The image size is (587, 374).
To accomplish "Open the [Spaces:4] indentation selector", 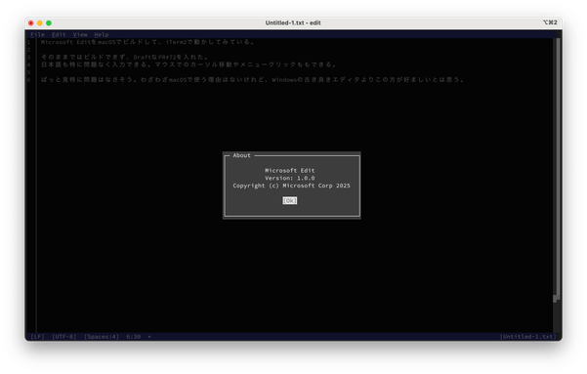I will click(x=102, y=337).
